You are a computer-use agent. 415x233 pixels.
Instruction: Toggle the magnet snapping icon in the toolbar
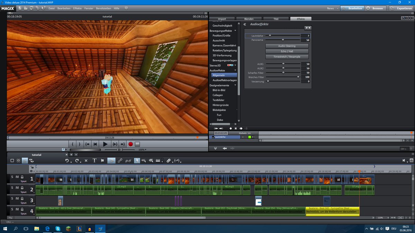(x=111, y=161)
